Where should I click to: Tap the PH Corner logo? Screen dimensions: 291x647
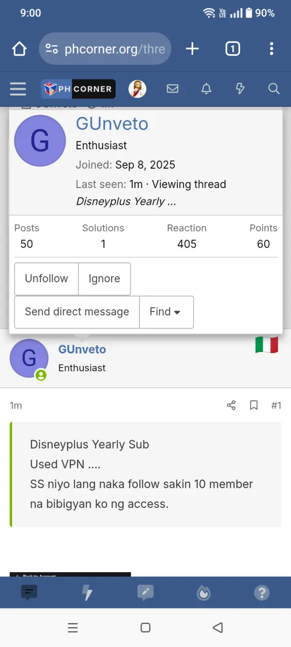click(x=78, y=89)
